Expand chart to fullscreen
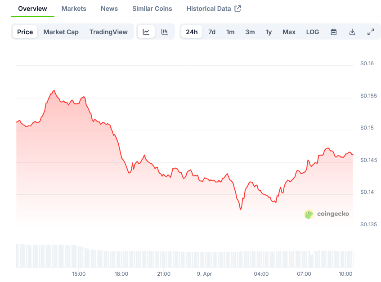 [371, 32]
